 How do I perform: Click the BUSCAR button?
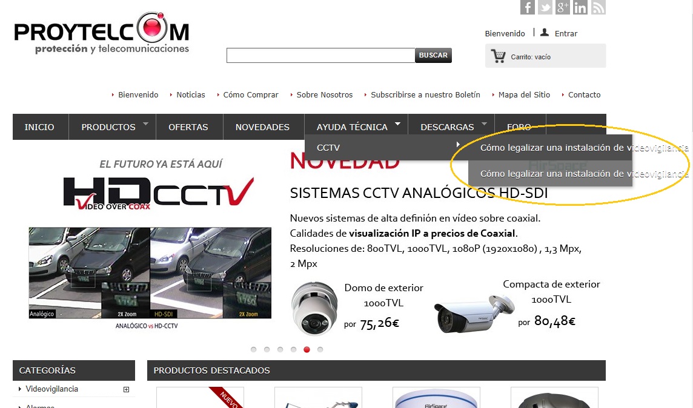433,55
